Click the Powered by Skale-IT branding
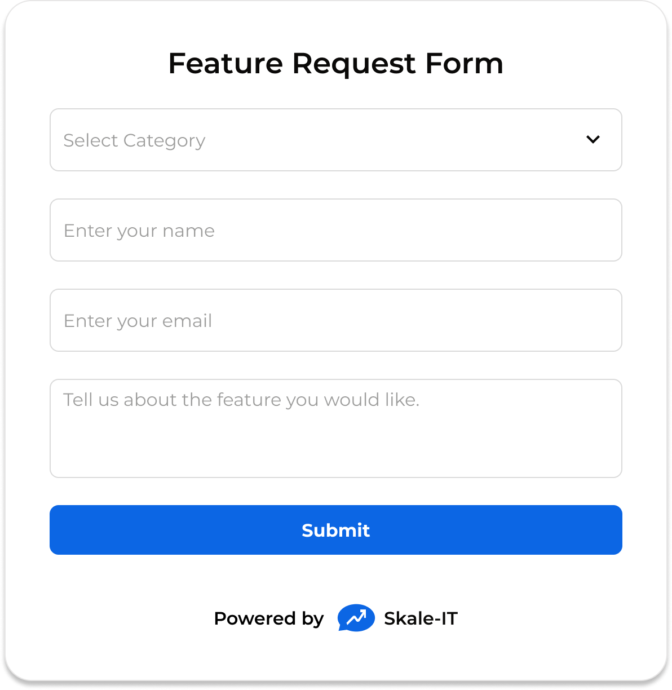 pyautogui.click(x=335, y=618)
